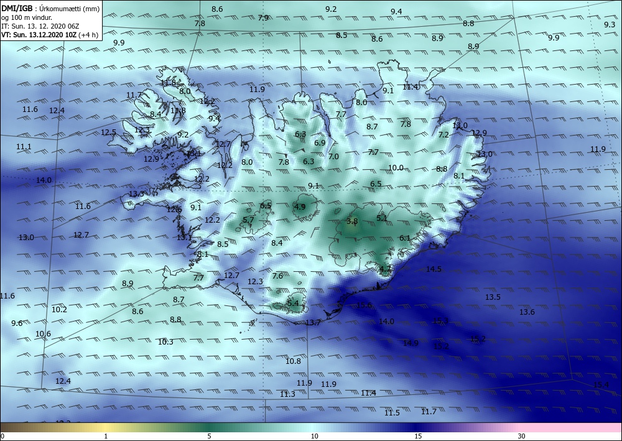Click the initial time line "IT: Sun. 13. 12. 2020 06Z"
This screenshot has height=441, width=622.
click(40, 26)
